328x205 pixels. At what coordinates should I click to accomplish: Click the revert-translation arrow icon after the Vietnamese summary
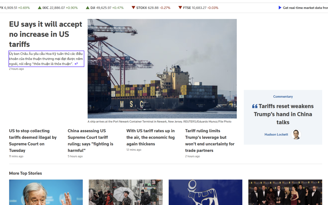tap(76, 64)
